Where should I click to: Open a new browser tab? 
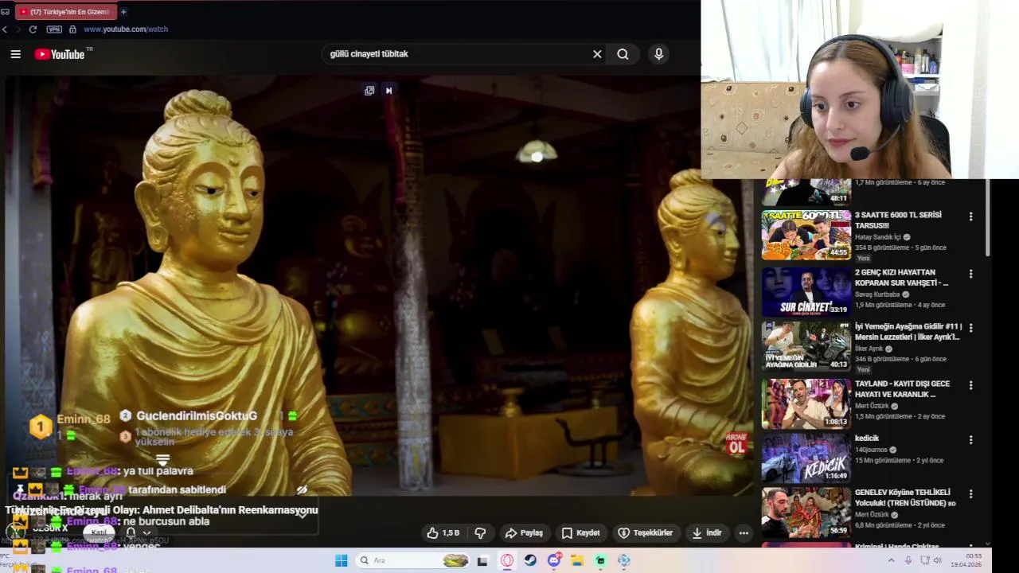click(x=123, y=12)
